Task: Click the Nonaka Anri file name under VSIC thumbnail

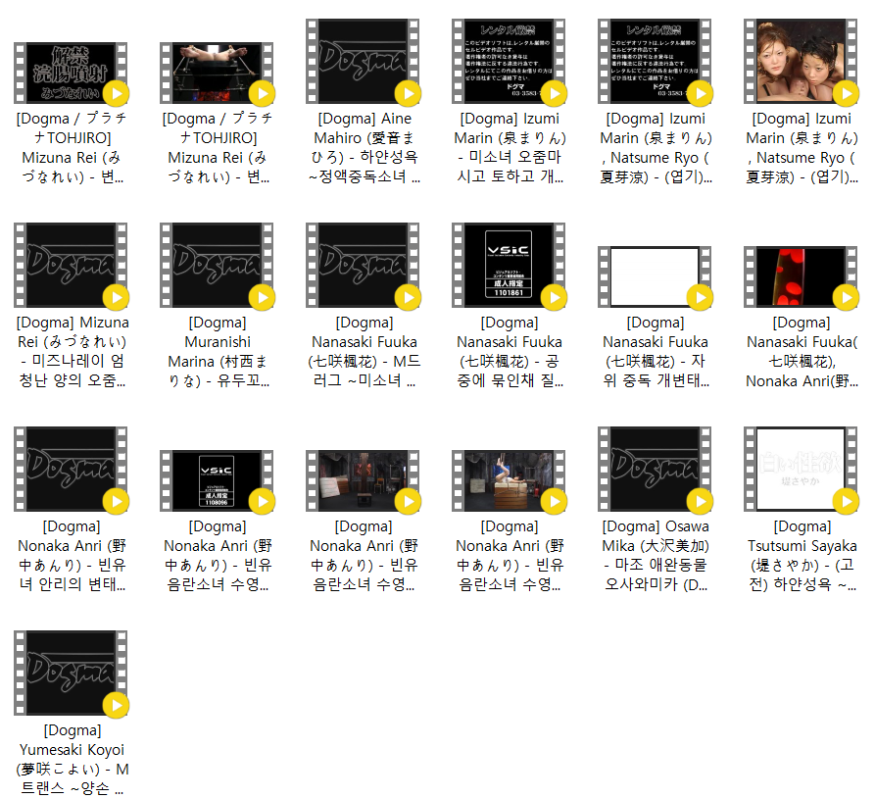Action: click(x=218, y=556)
